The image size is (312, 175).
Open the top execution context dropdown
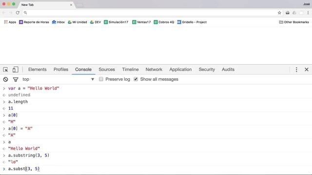(x=58, y=79)
